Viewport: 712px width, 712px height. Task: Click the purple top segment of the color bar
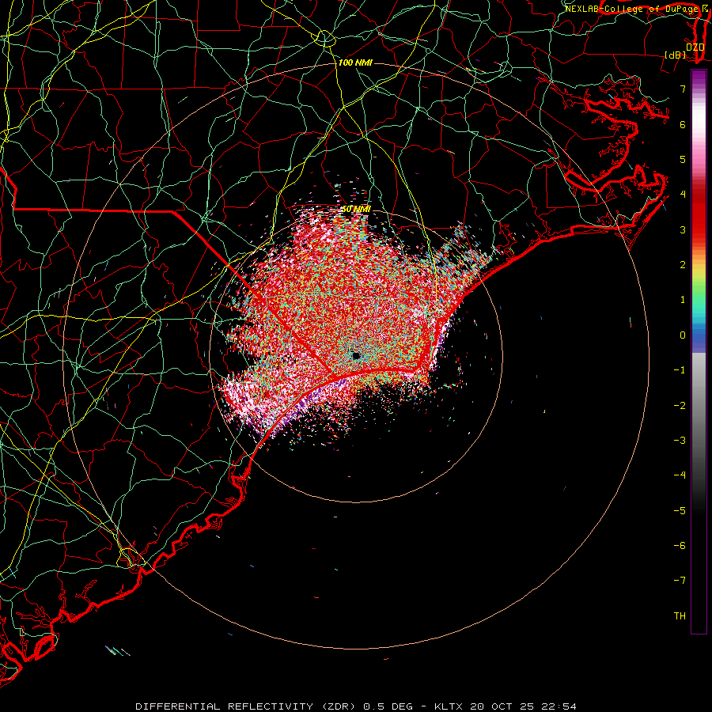click(699, 79)
